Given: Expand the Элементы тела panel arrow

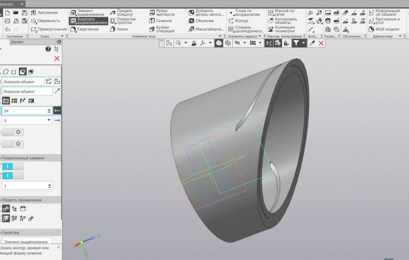Looking at the screenshot, I should 220,36.
